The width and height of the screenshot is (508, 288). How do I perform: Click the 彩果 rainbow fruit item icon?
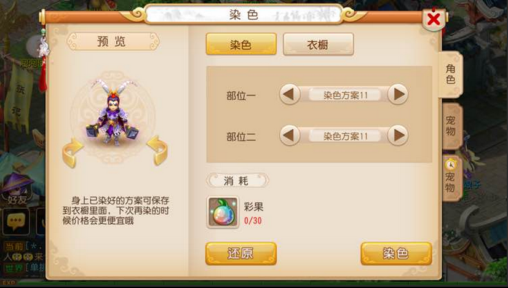(223, 212)
